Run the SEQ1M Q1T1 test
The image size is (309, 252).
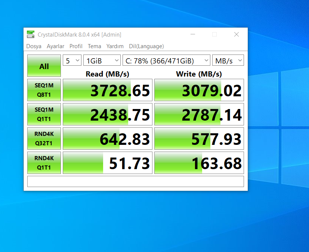tap(44, 114)
